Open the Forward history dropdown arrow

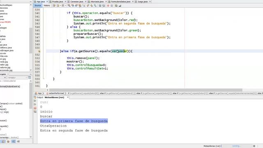pos(65,5)
